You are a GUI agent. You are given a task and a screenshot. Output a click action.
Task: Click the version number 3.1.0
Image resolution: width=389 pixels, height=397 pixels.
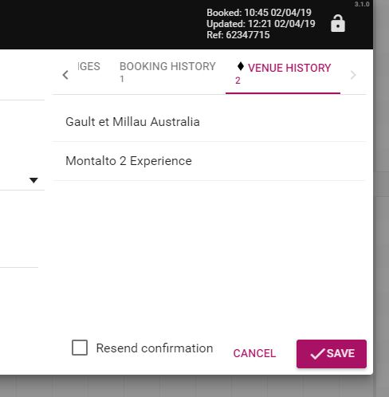[362, 4]
